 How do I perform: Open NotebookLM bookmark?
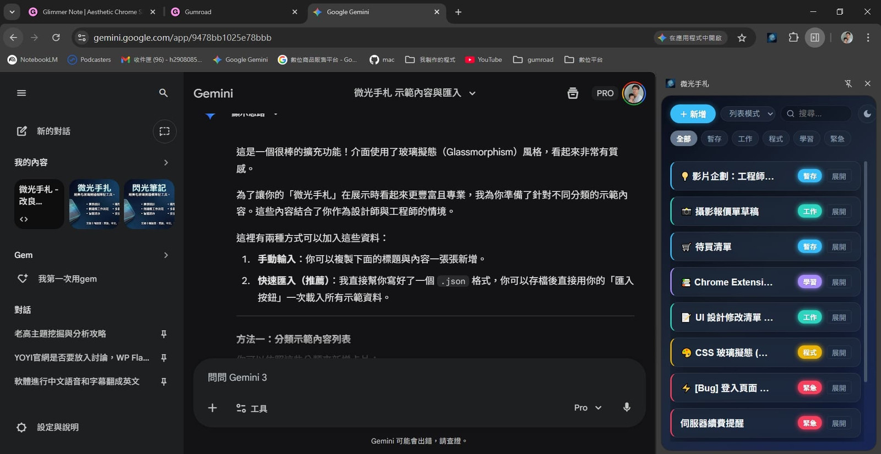[x=32, y=59]
